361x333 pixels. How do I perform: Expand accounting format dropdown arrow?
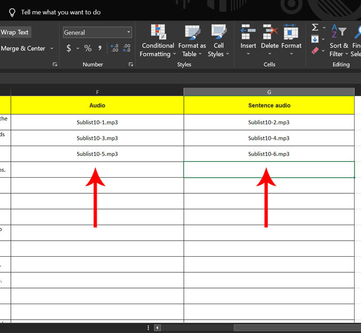tap(78, 49)
